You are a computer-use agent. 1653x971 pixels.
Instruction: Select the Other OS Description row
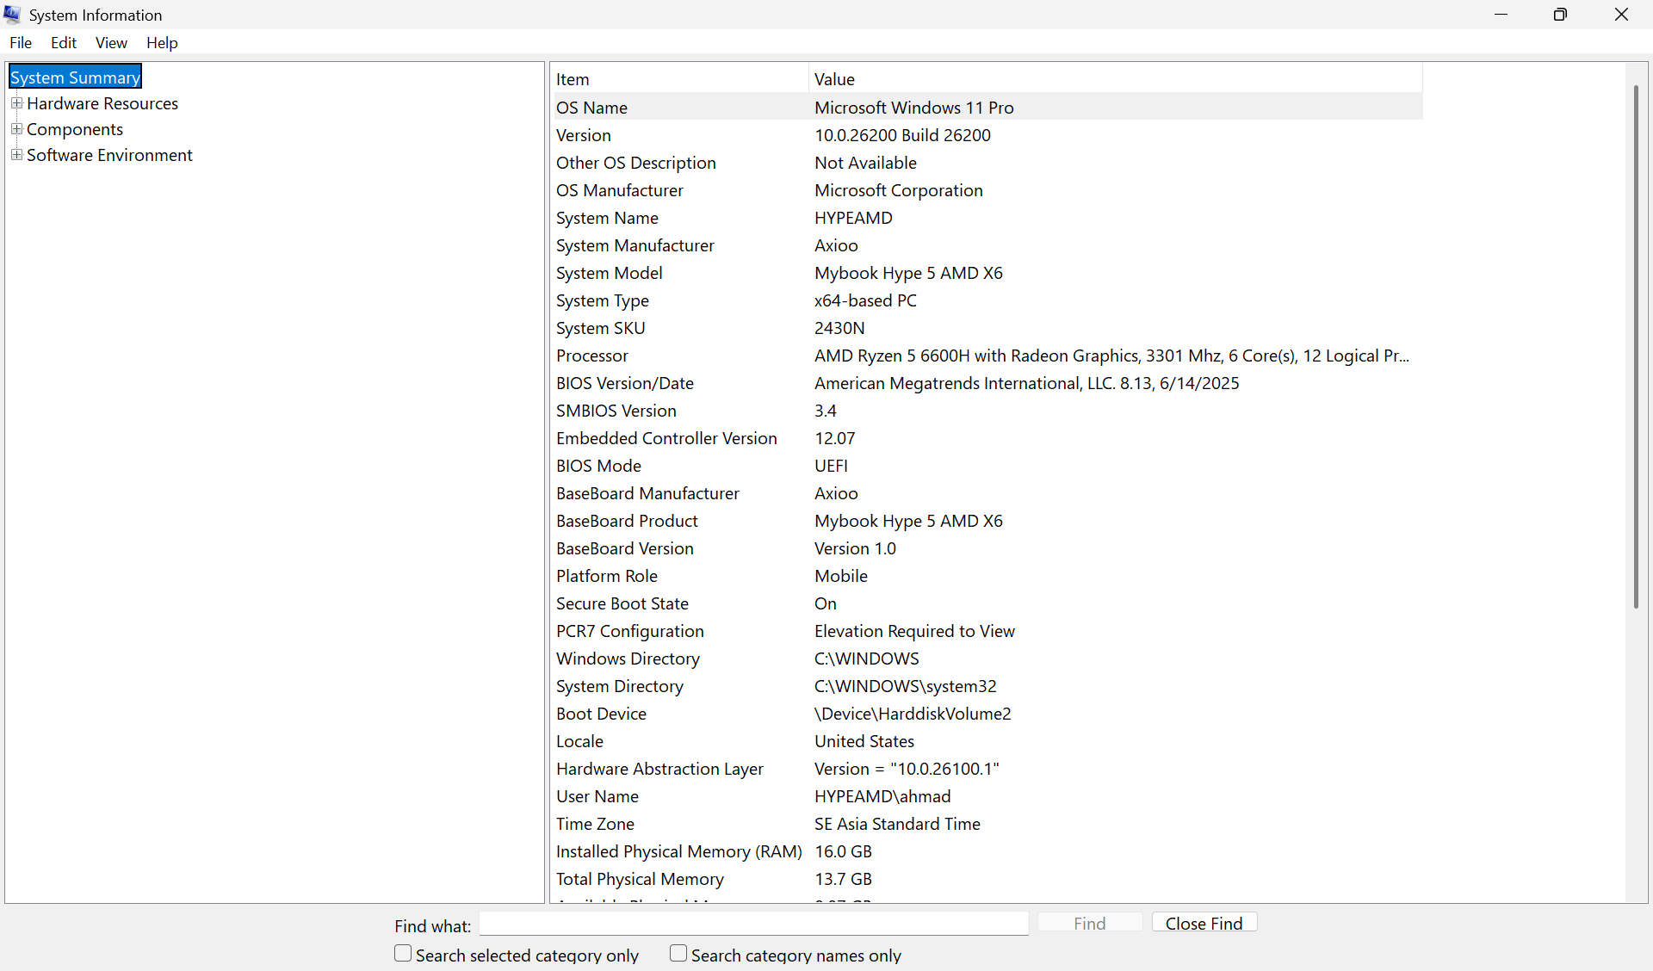point(987,163)
